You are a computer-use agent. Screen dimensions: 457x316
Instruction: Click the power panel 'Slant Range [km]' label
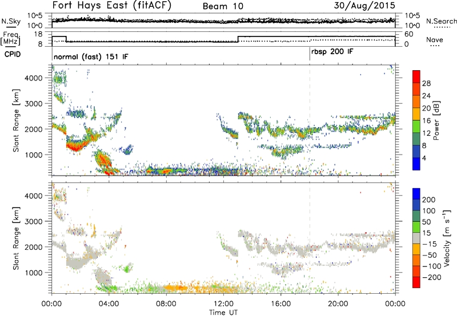click(x=16, y=120)
